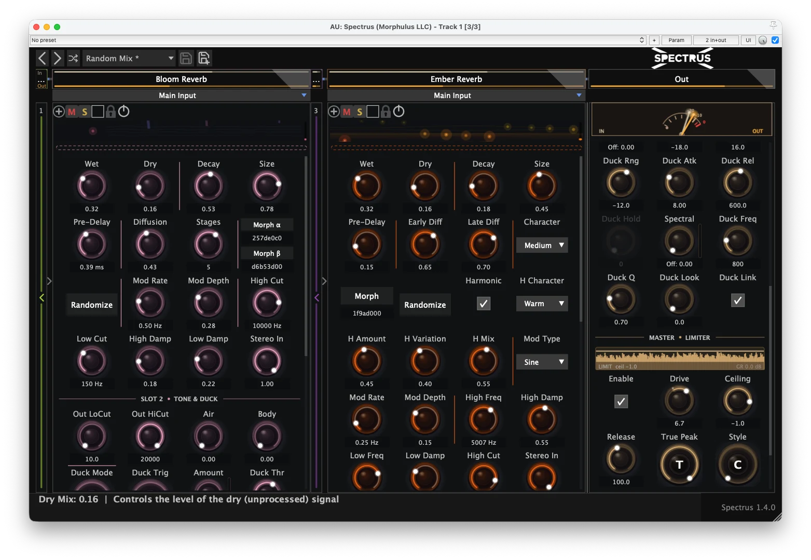Image resolution: width=811 pixels, height=560 pixels.
Task: Toggle the True Peak T button
Action: click(x=679, y=465)
